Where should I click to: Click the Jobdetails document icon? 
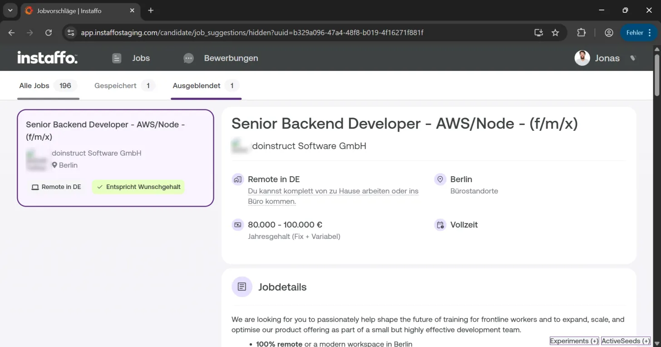coord(242,287)
